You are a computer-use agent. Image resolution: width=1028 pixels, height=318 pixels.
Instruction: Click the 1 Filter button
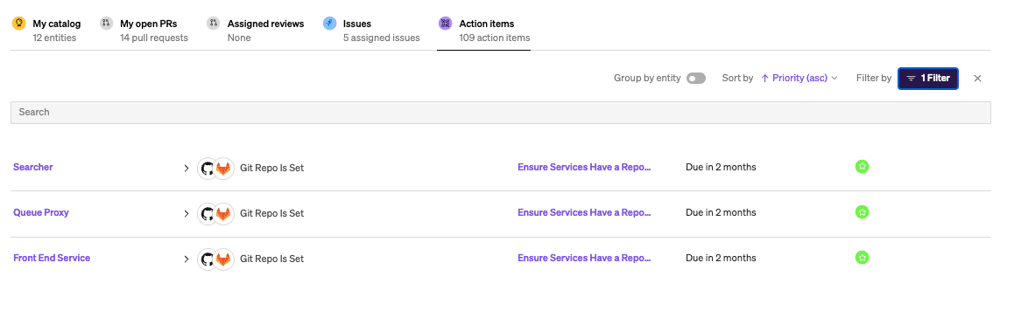(x=927, y=79)
